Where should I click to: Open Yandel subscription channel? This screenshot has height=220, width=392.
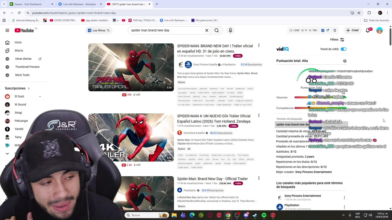pos(19,129)
